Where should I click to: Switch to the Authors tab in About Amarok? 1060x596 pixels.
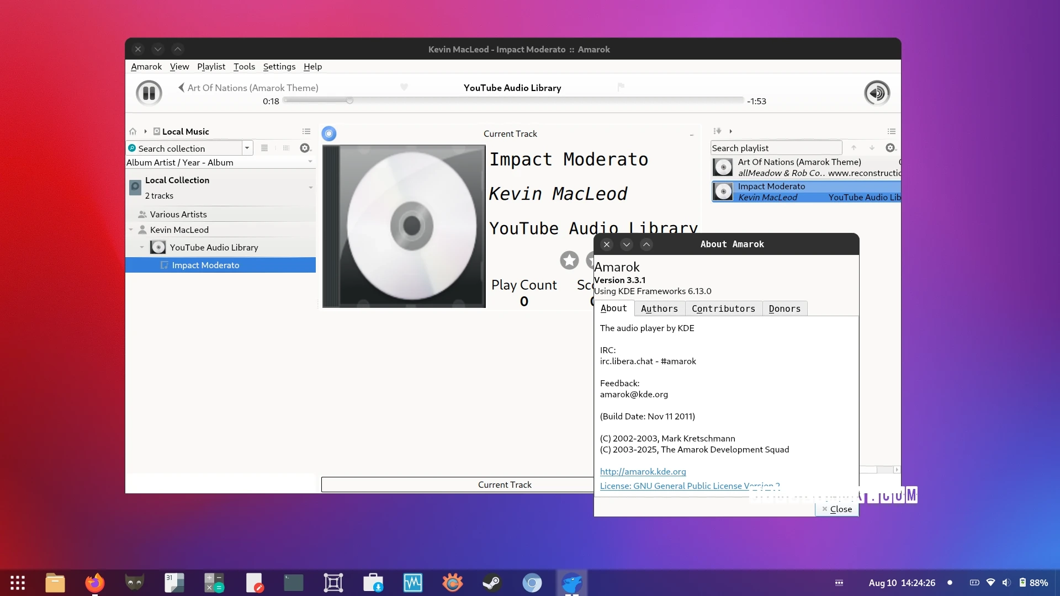659,308
